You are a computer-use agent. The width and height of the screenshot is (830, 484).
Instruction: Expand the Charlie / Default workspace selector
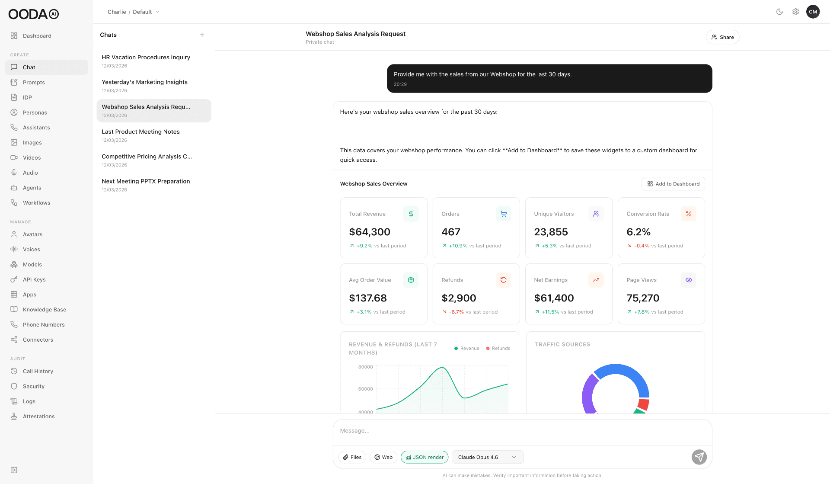tap(134, 12)
